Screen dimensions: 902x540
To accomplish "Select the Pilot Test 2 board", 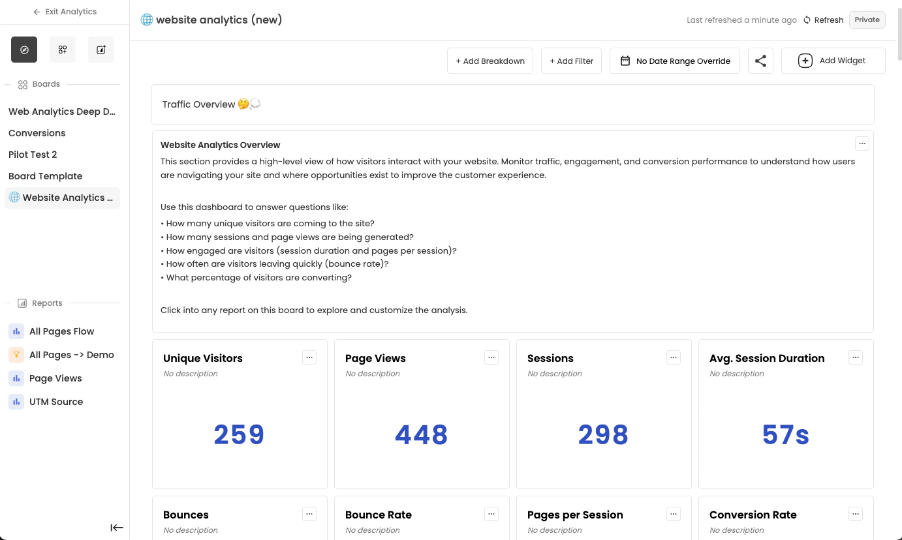I will 62,155.
